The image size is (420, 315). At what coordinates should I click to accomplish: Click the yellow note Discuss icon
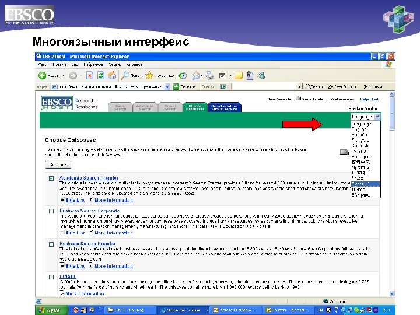[x=239, y=76]
